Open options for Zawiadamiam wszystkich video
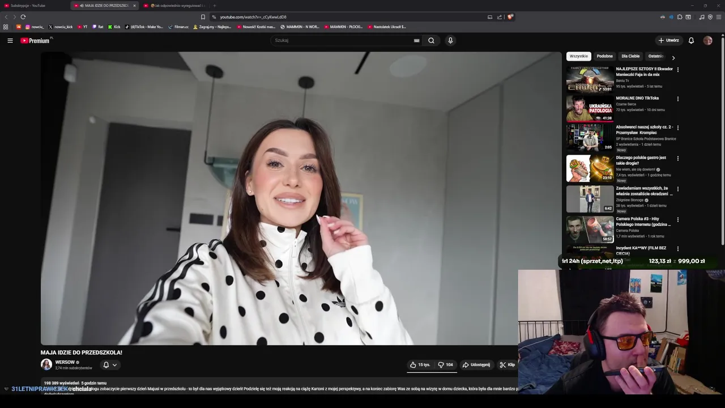 tap(678, 189)
